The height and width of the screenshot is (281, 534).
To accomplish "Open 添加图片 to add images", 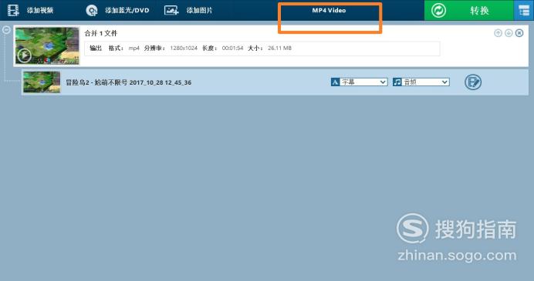I will 200,10.
